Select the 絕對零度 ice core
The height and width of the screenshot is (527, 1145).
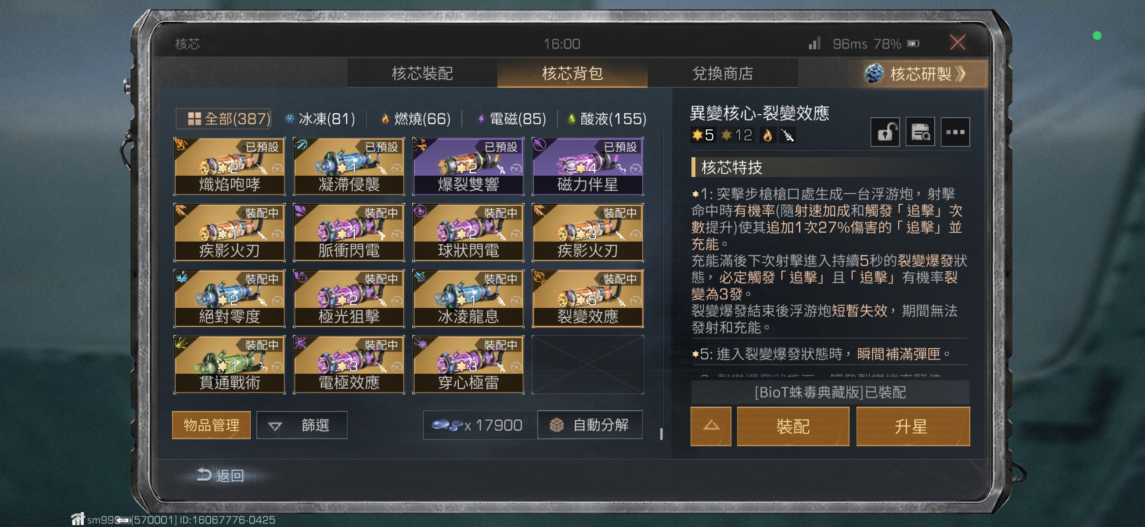pos(229,298)
